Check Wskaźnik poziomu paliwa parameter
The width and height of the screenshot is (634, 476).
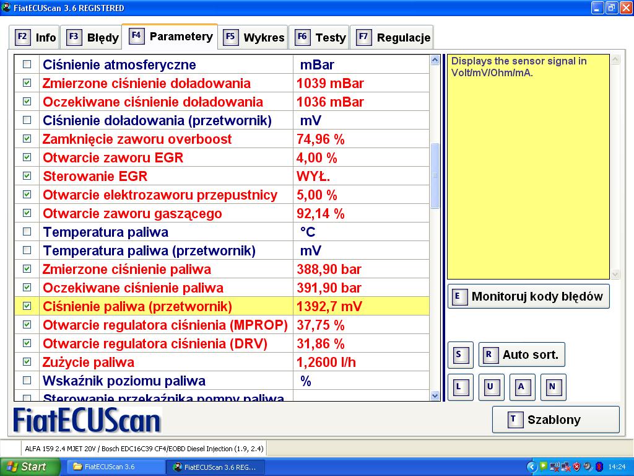point(27,381)
